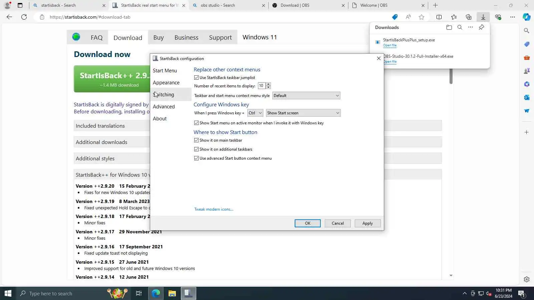Click OK in StartIsBack configuration
The width and height of the screenshot is (534, 300).
click(x=308, y=223)
